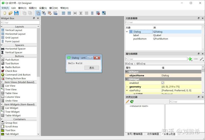Open the 视图(V) menu
The height and width of the screenshot is (140, 205).
(33, 8)
